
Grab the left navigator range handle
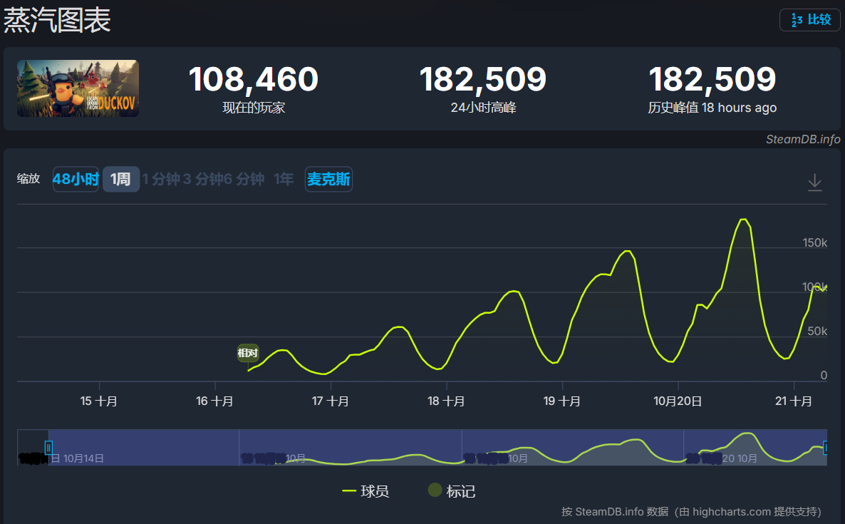pyautogui.click(x=48, y=448)
